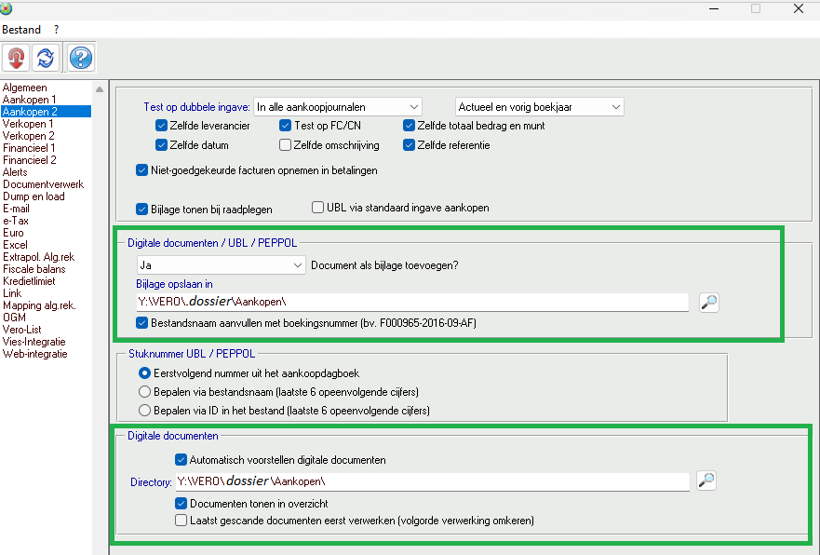820x555 pixels.
Task: Open the question mark help menu
Action: tap(56, 30)
